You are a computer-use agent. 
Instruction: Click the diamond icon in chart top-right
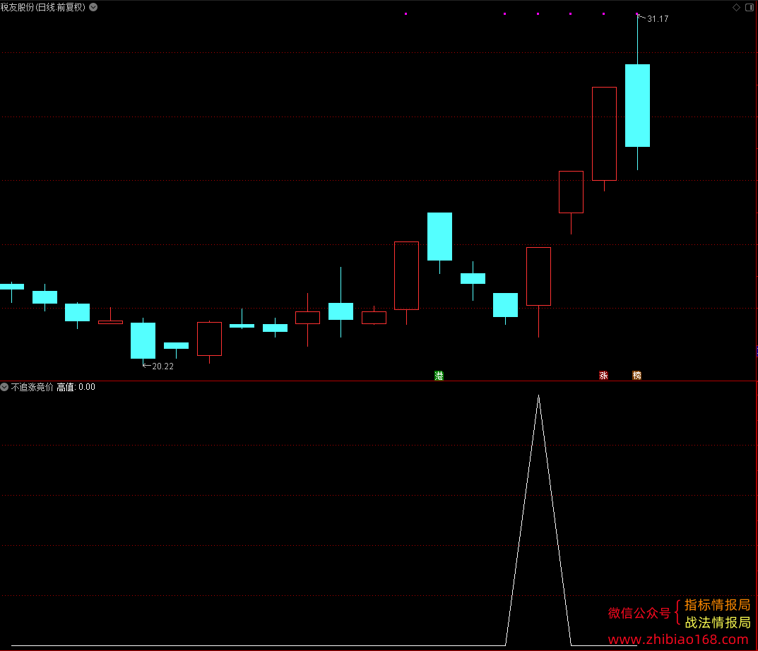coord(736,7)
